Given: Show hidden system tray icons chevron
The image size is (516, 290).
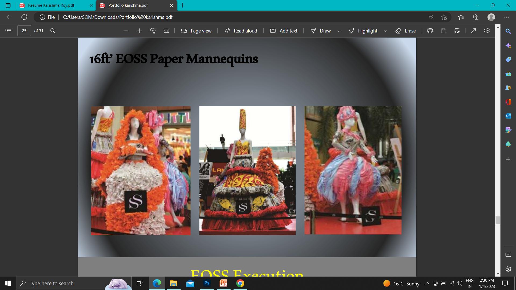Looking at the screenshot, I should (427, 283).
